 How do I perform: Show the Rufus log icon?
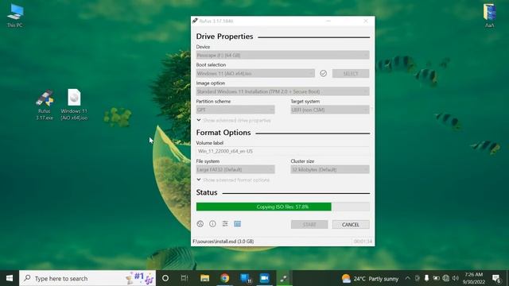[237, 224]
